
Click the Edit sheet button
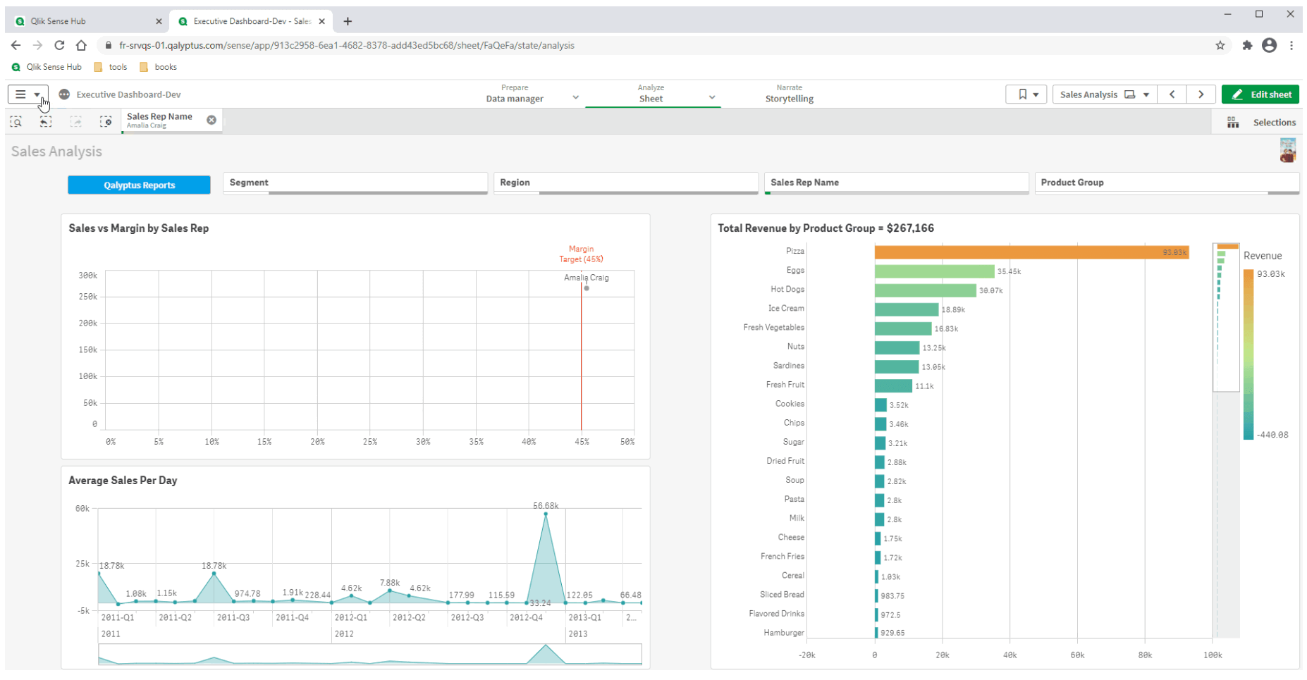[x=1260, y=94]
